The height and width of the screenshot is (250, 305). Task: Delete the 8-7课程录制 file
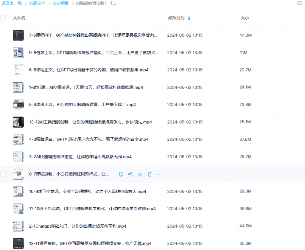pos(150,174)
